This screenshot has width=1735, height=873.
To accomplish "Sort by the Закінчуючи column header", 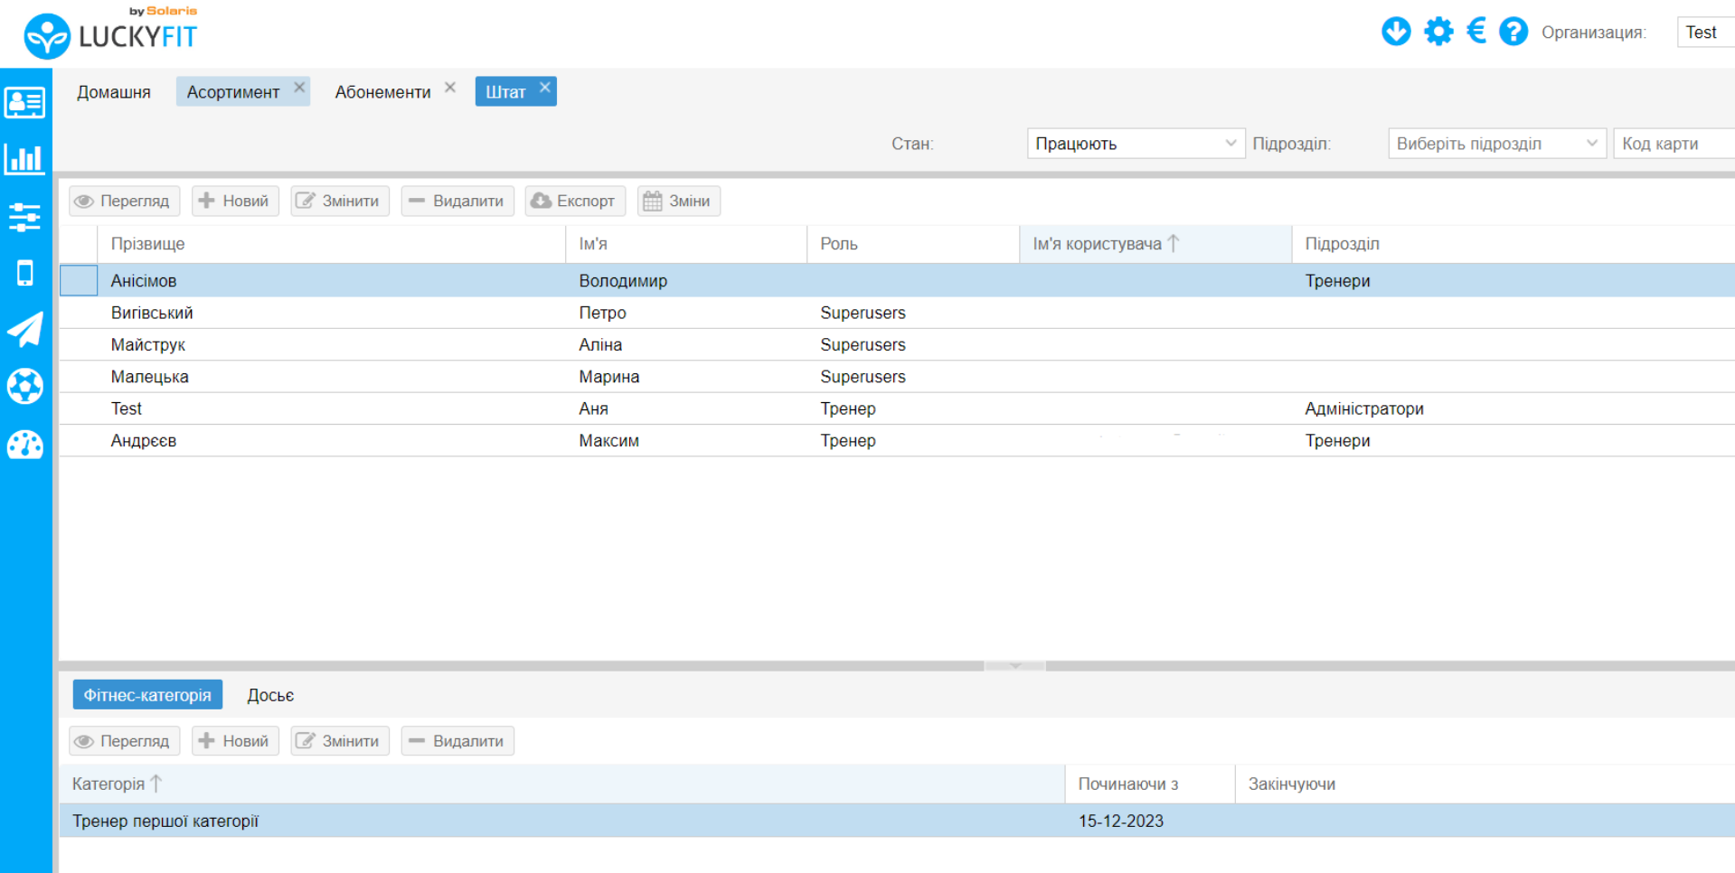I will click(1485, 784).
